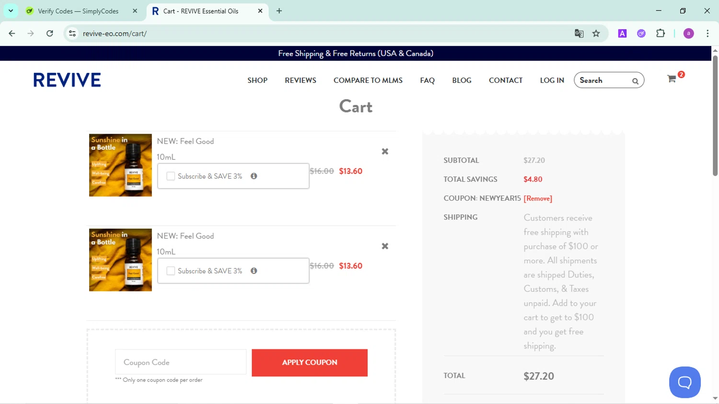This screenshot has height=404, width=719.
Task: Go to REVIEWS page
Action: [301, 81]
